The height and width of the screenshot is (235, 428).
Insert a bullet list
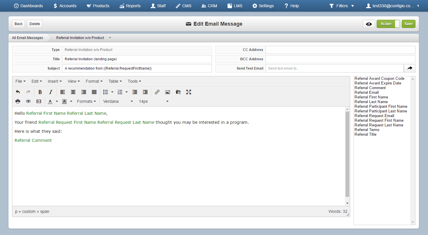click(106, 92)
